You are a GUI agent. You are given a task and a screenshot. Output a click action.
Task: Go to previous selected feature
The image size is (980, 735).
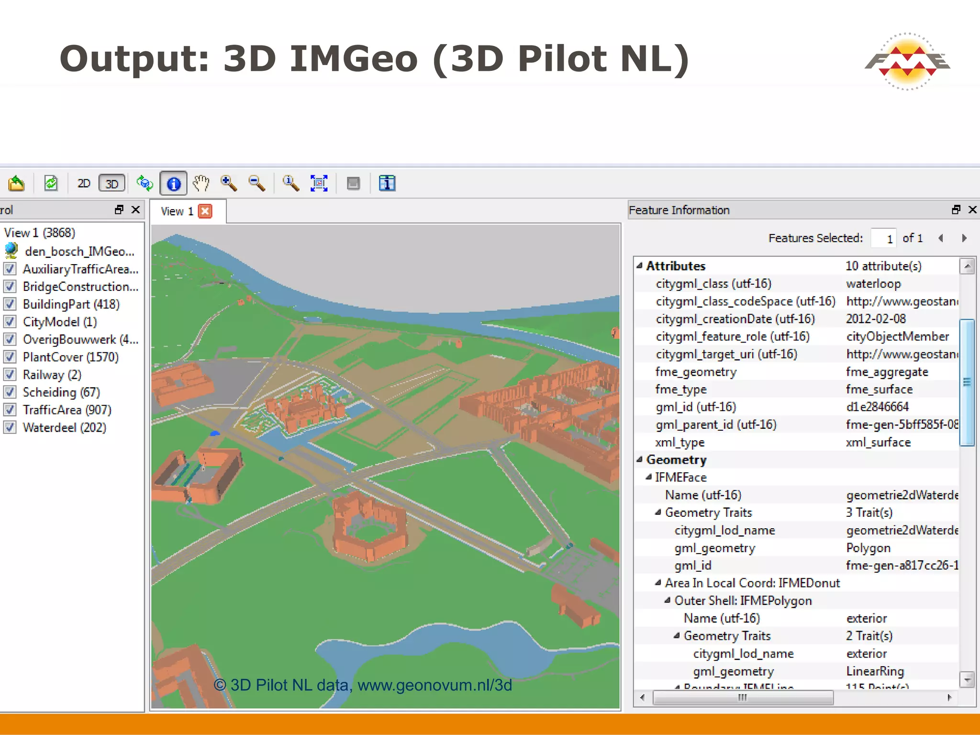click(941, 238)
